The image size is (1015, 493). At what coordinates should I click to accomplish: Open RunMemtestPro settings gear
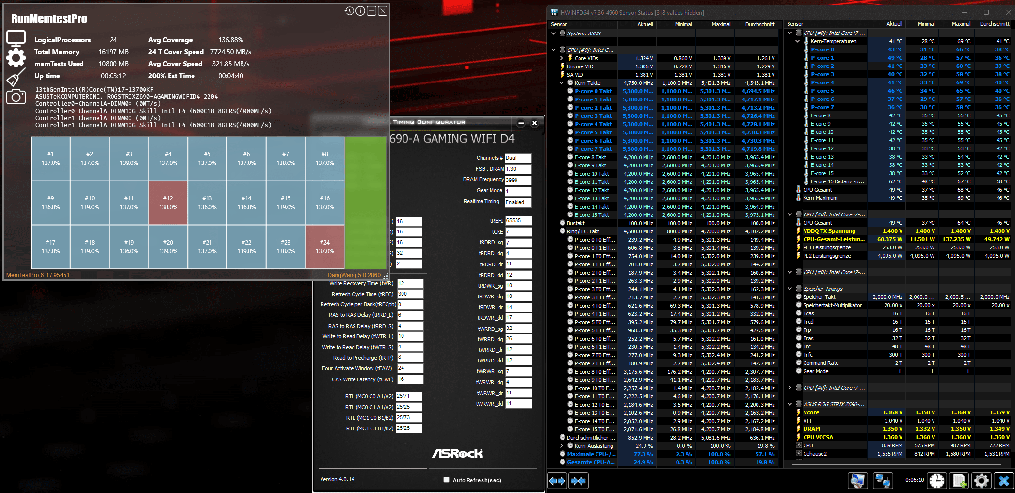16,58
